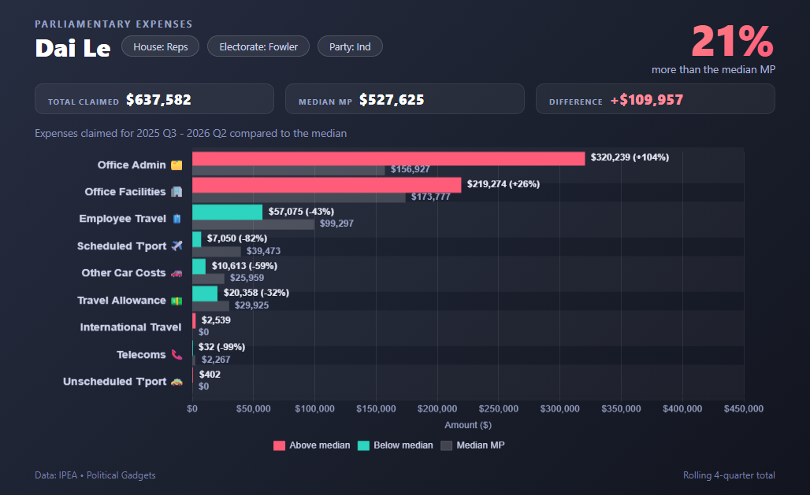Viewport: 810px width, 495px height.
Task: Toggle Above median legend swatch
Action: (279, 445)
